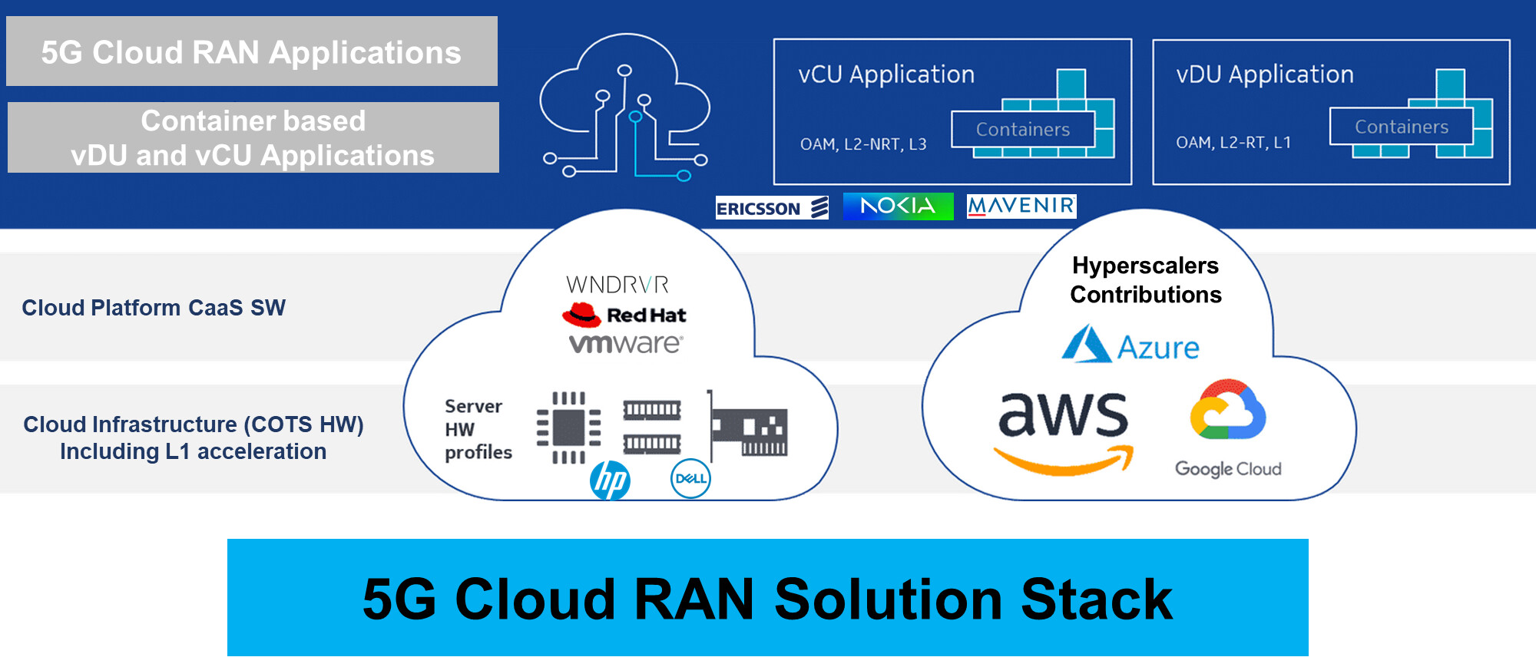Click the network accelerator card icon
This screenshot has width=1536, height=667.
point(747,427)
